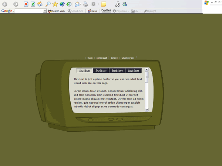Expand the Google search box dropdown arrow

pos(45,11)
